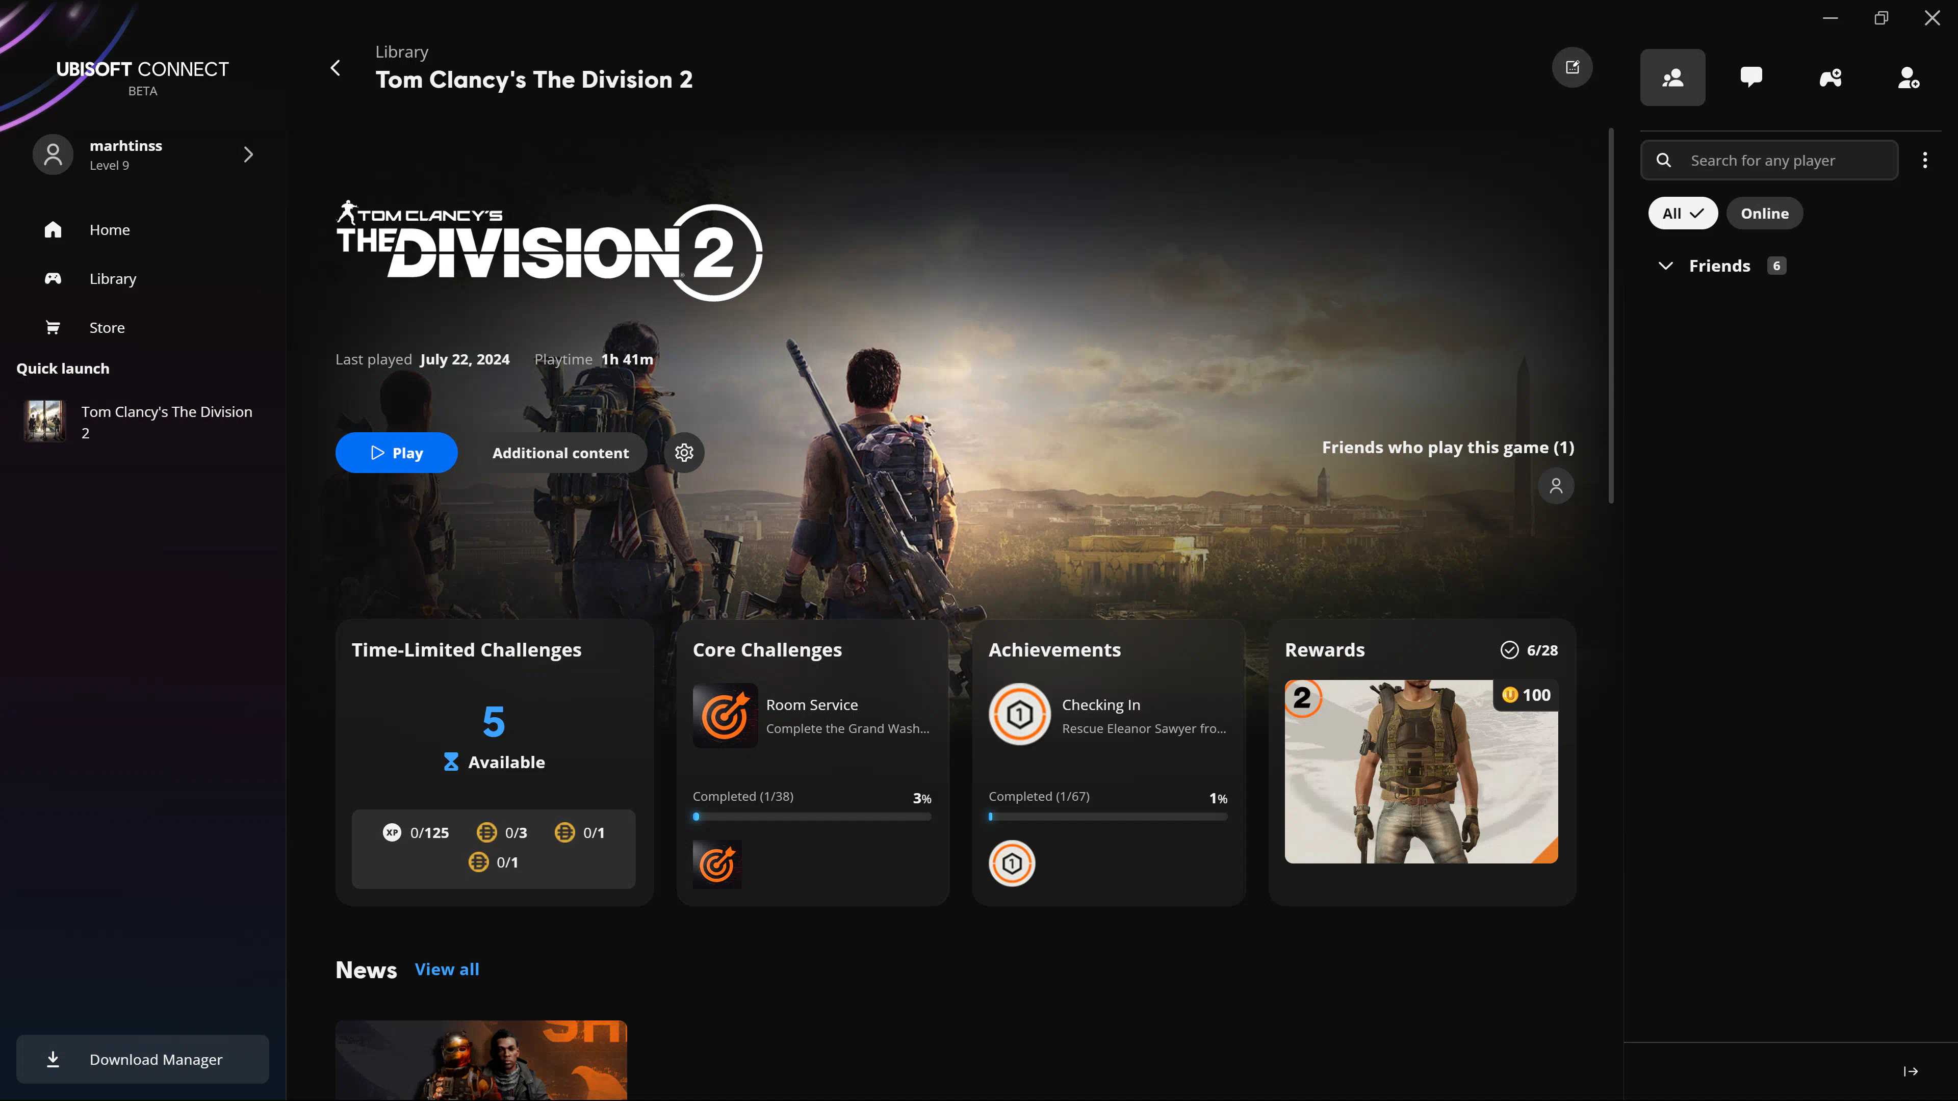Open game settings gear next to Additional content
This screenshot has width=1958, height=1101.
coord(684,453)
